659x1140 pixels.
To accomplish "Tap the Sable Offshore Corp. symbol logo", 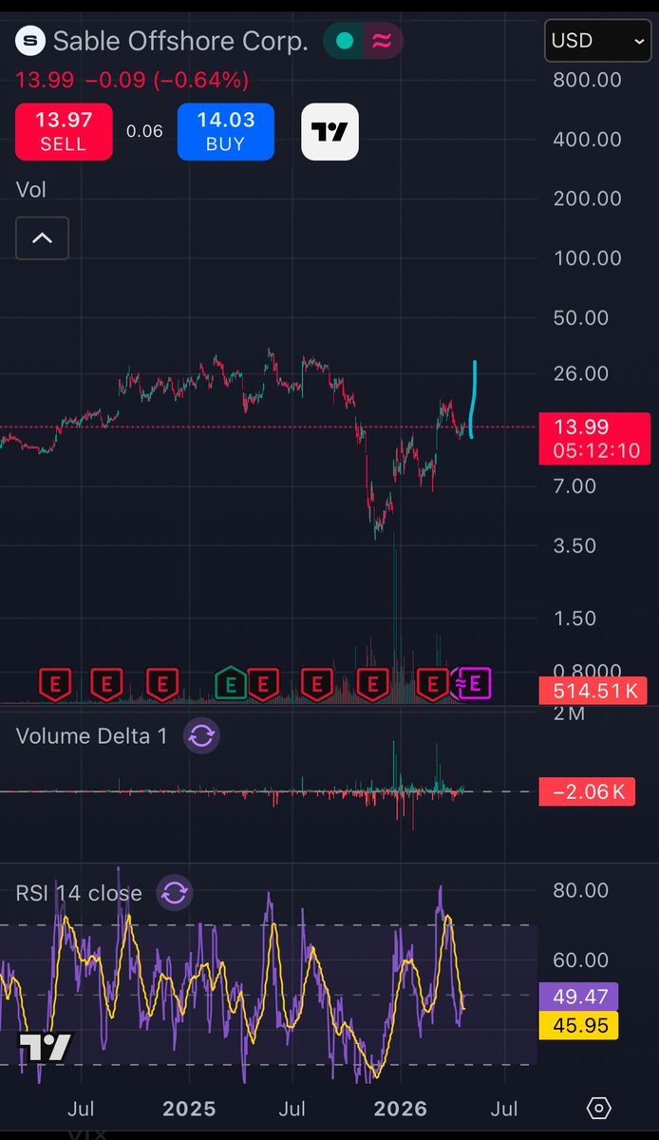I will [32, 41].
